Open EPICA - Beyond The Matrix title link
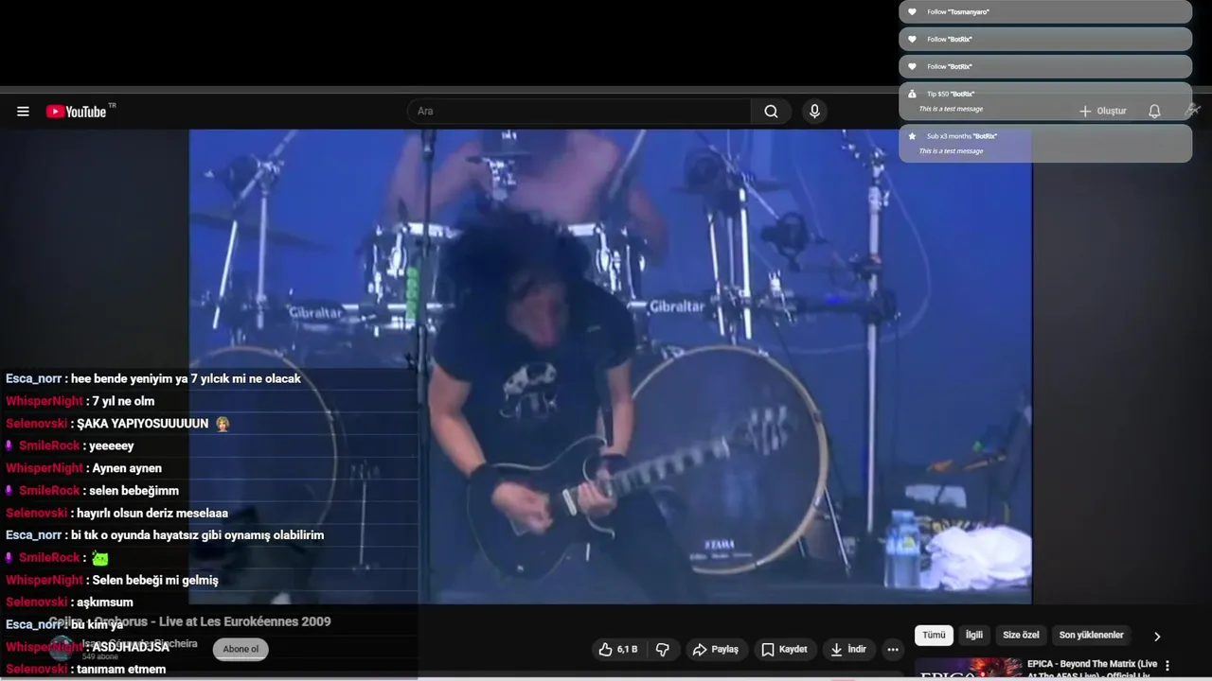The image size is (1212, 681). coord(1093,669)
